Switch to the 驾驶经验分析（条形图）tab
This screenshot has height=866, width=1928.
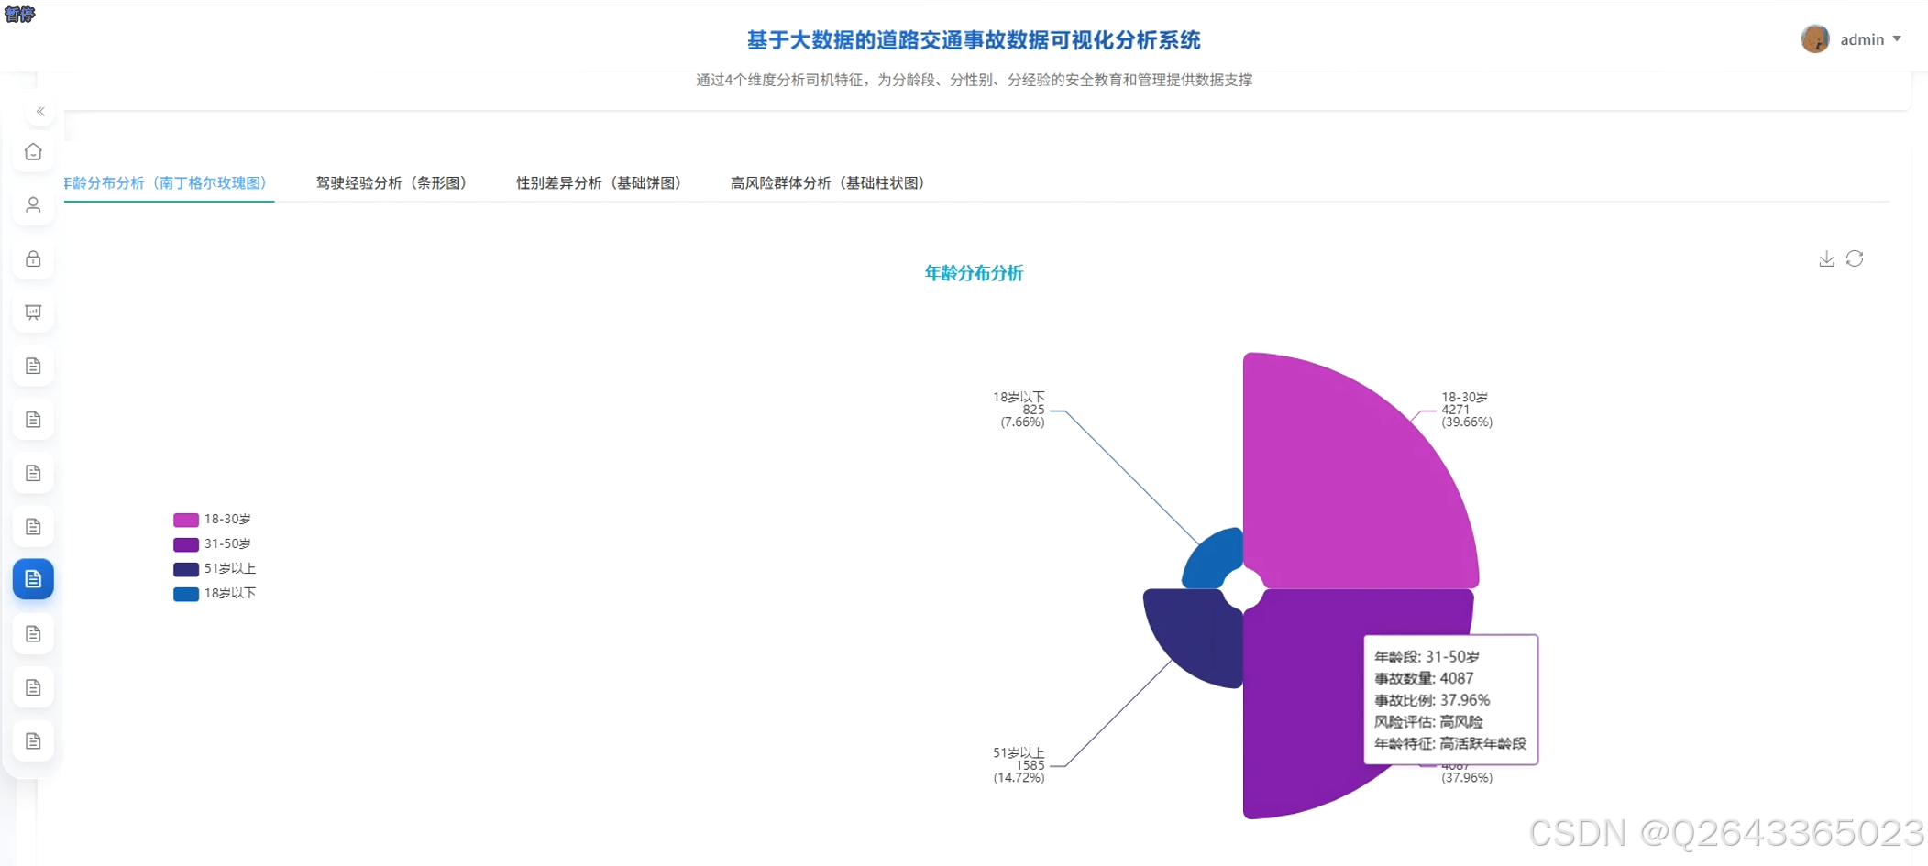392,183
